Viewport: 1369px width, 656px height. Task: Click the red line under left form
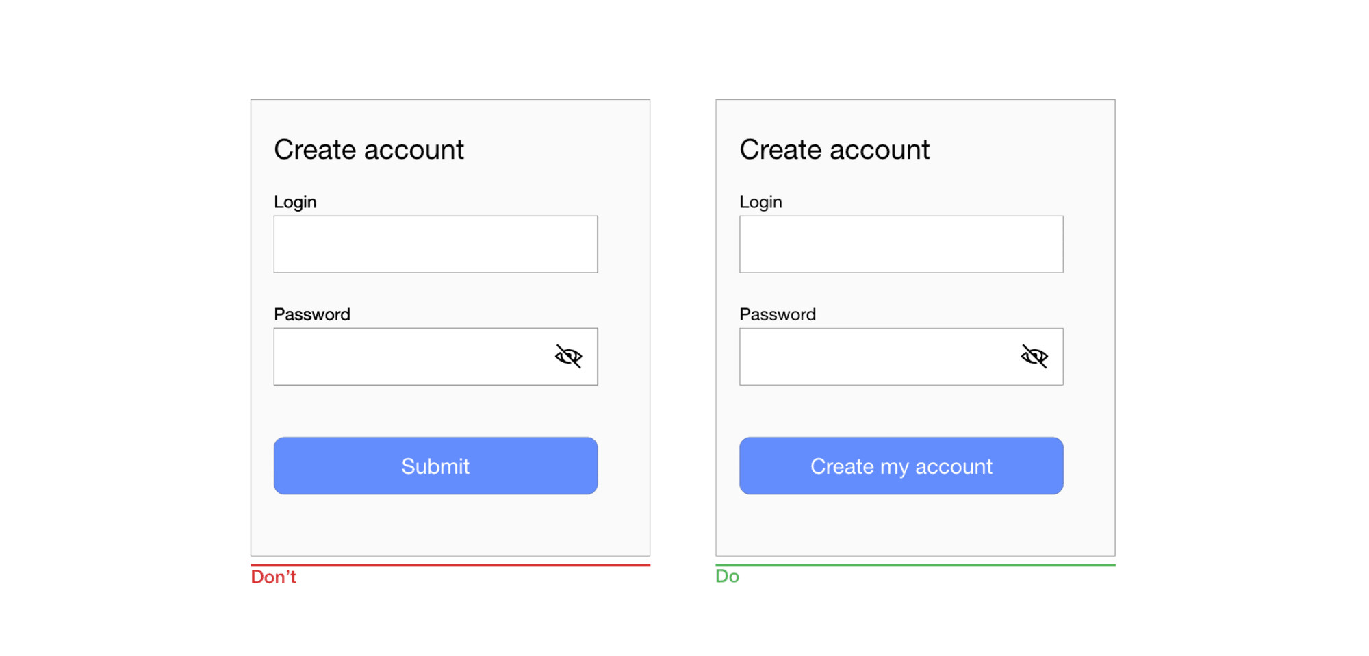450,565
